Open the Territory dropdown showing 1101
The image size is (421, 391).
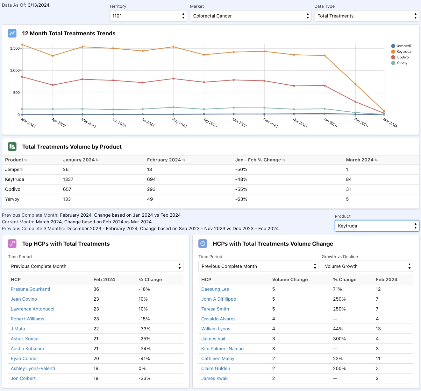(148, 16)
